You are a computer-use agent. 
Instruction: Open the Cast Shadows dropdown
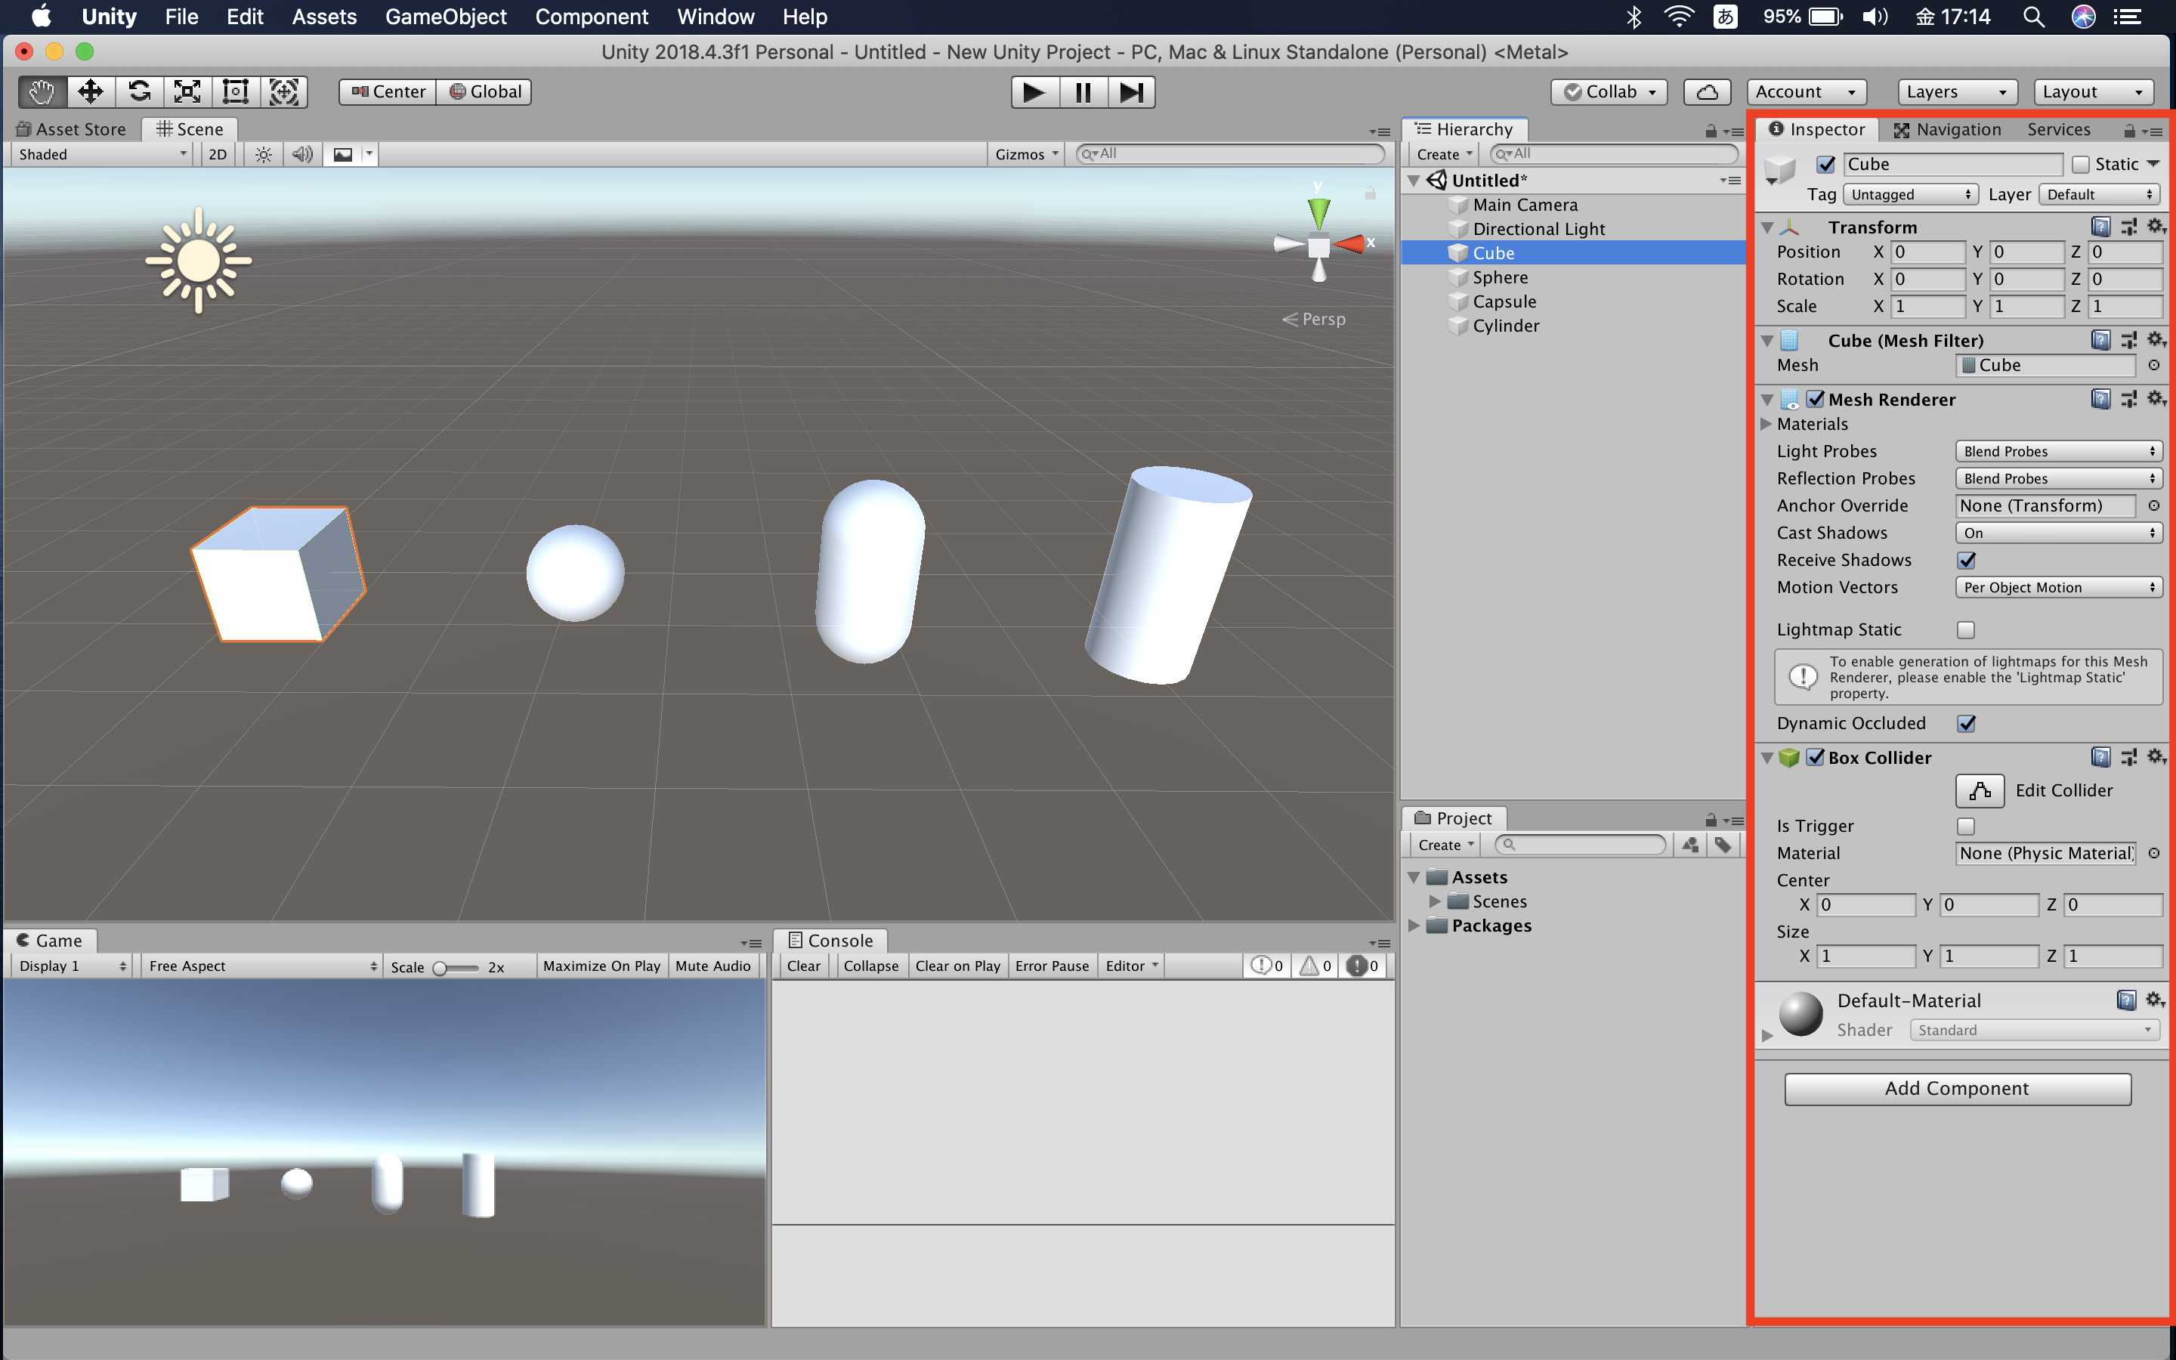2059,533
